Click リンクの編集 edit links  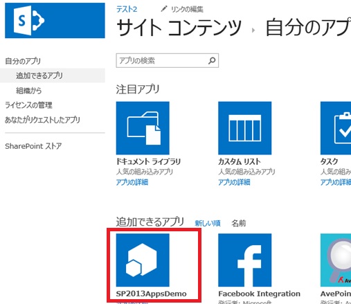coord(187,9)
